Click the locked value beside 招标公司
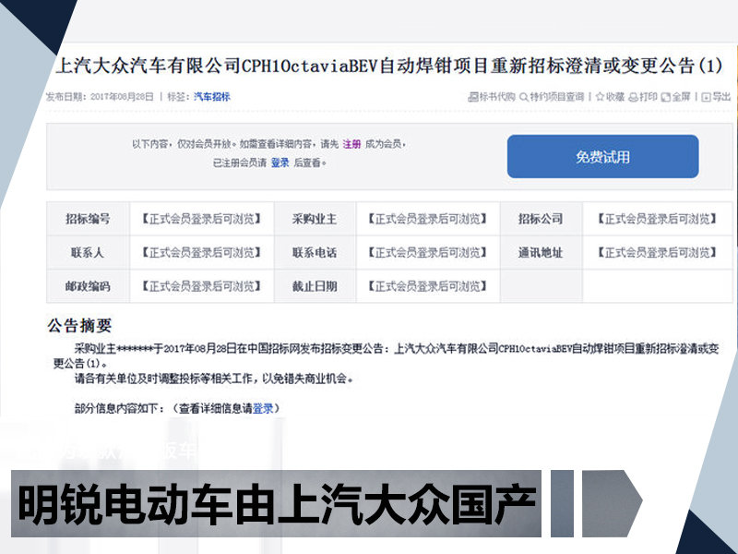 657,219
